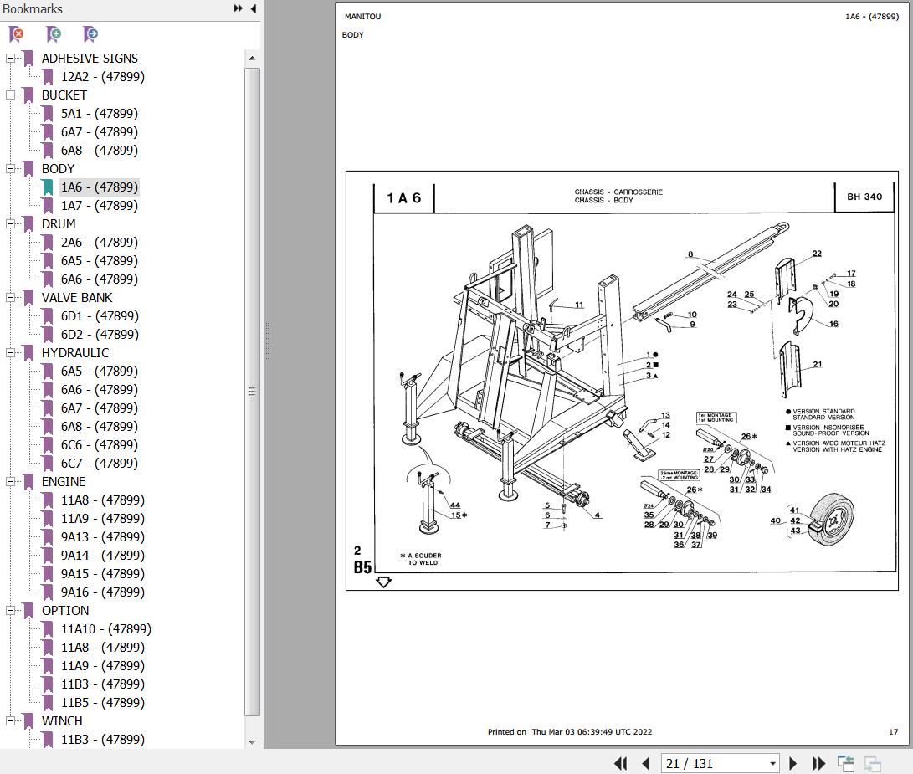913x774 pixels.
Task: Go to the next page
Action: point(792,763)
